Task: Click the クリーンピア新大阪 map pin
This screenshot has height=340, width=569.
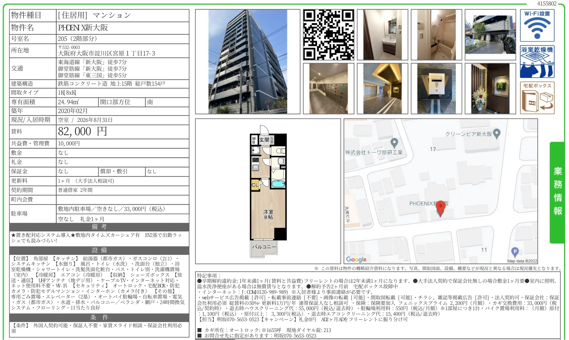Action: pyautogui.click(x=497, y=134)
